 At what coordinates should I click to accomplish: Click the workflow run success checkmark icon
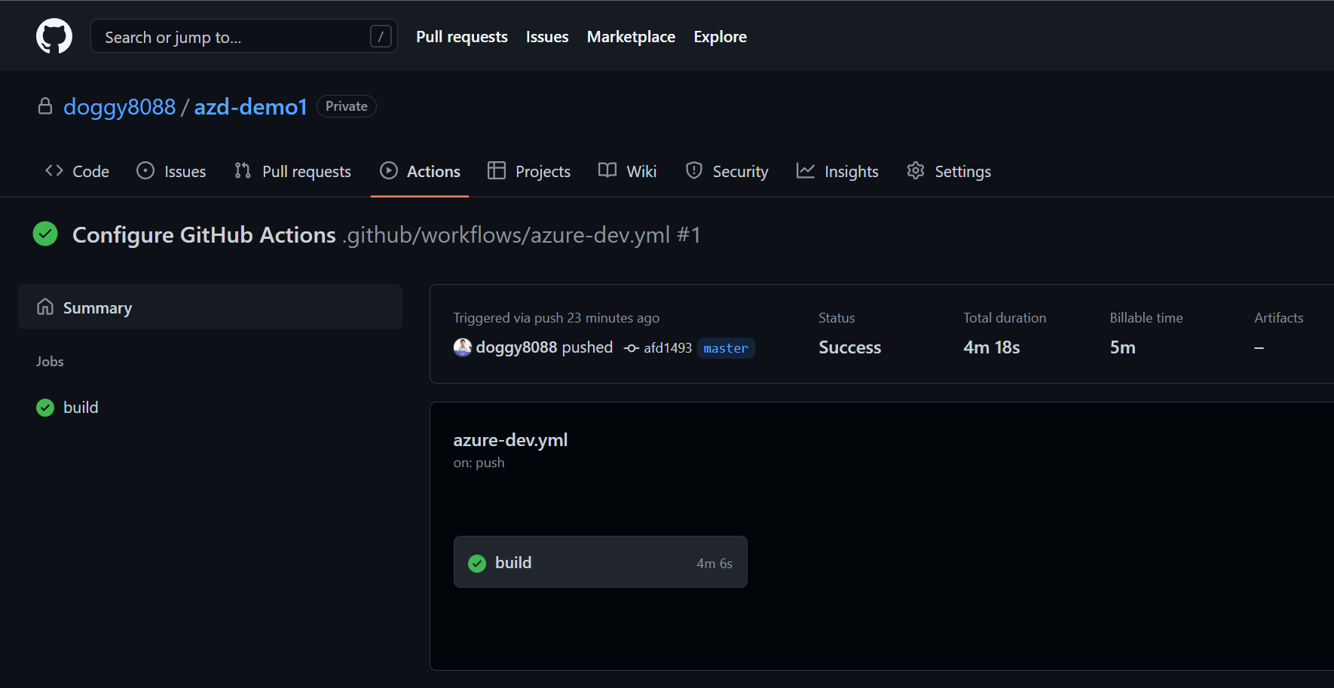point(45,234)
